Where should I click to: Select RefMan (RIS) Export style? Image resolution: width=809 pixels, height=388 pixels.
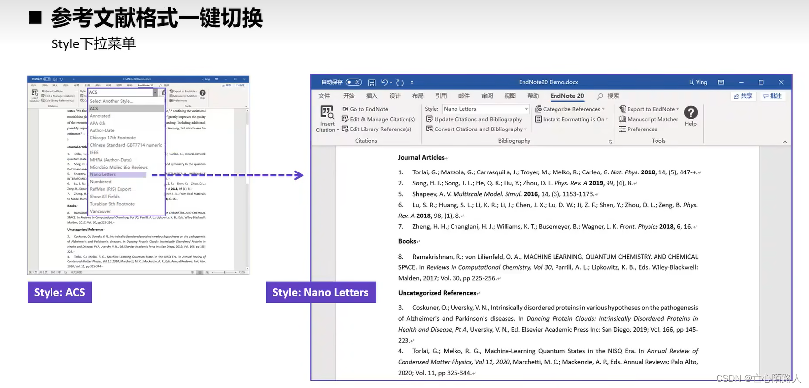coord(126,189)
